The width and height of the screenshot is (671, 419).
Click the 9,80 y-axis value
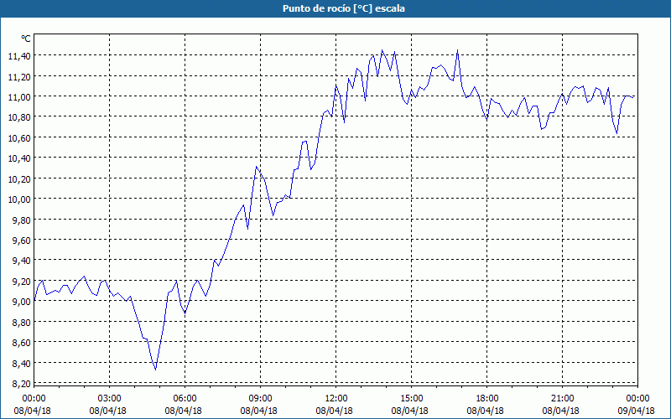[x=22, y=220]
